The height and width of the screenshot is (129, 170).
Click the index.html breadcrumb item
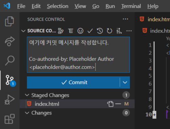point(160,31)
